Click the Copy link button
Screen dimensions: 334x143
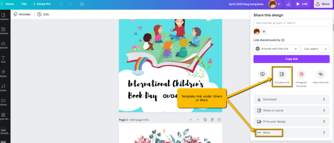[x=291, y=59]
